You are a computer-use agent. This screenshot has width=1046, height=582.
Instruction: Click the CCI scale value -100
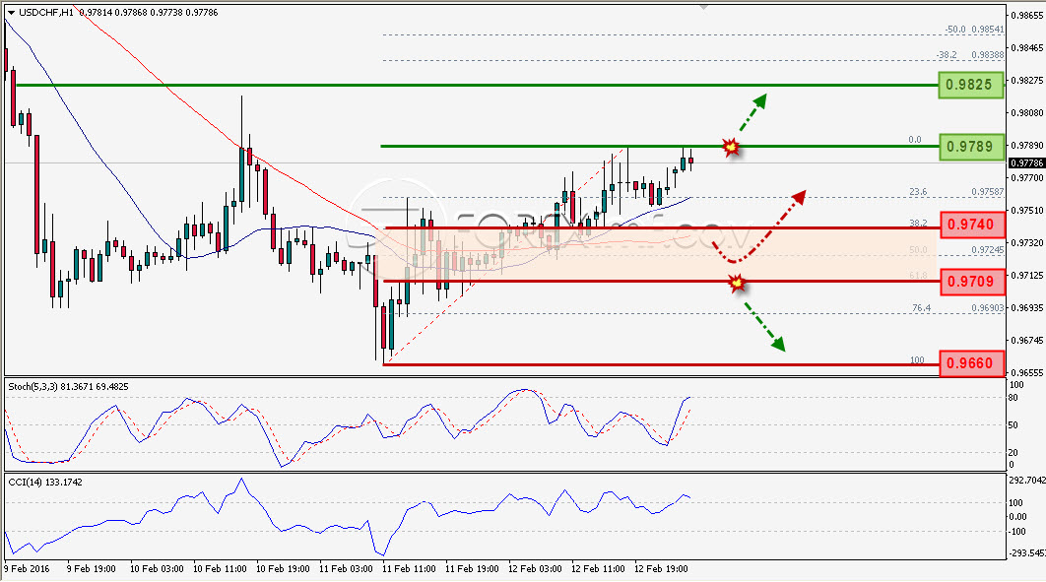1018,532
